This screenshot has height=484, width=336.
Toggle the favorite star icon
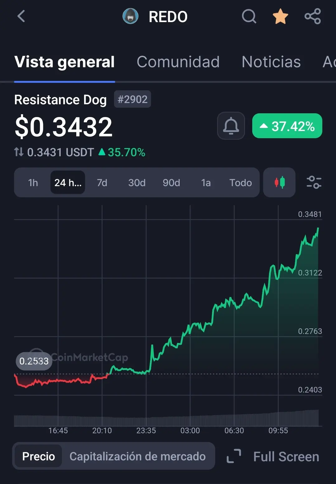281,16
